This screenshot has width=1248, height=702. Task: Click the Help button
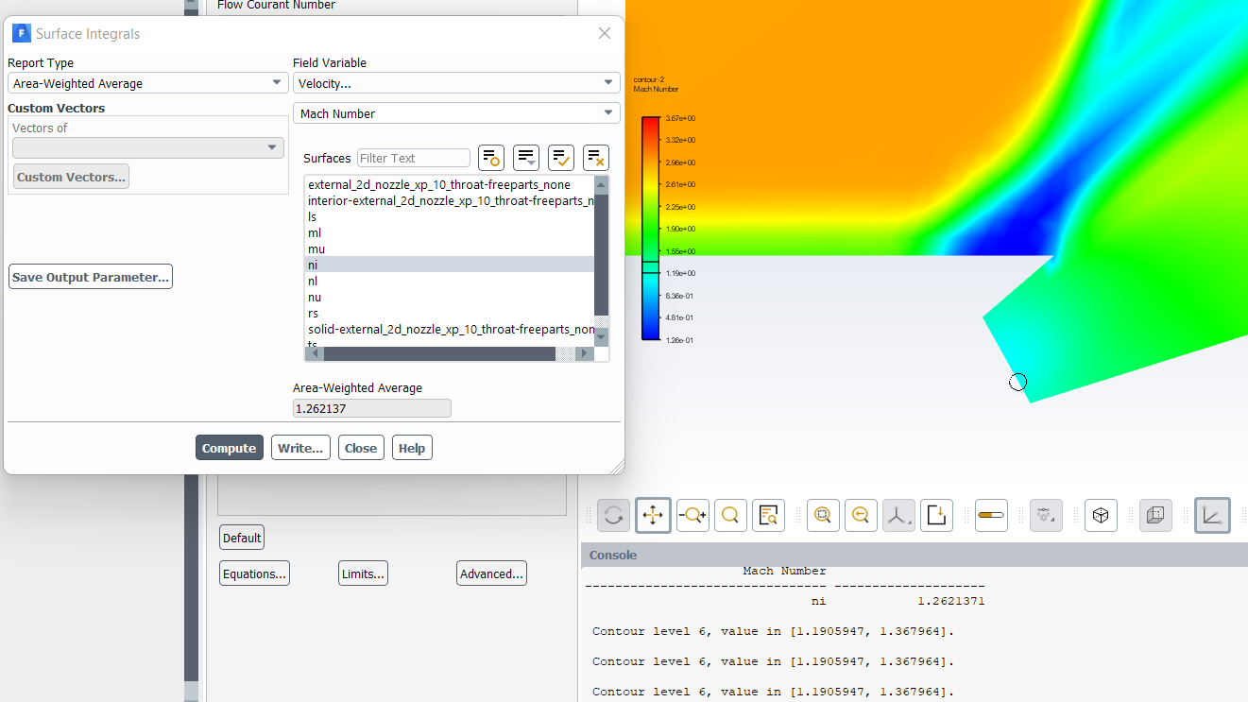pyautogui.click(x=412, y=448)
